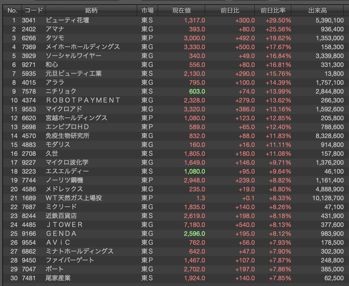Select JTOWER stock name

(x=64, y=225)
